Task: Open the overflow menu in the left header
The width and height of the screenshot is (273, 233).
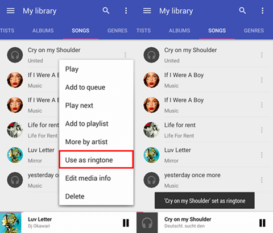Action: pyautogui.click(x=126, y=11)
